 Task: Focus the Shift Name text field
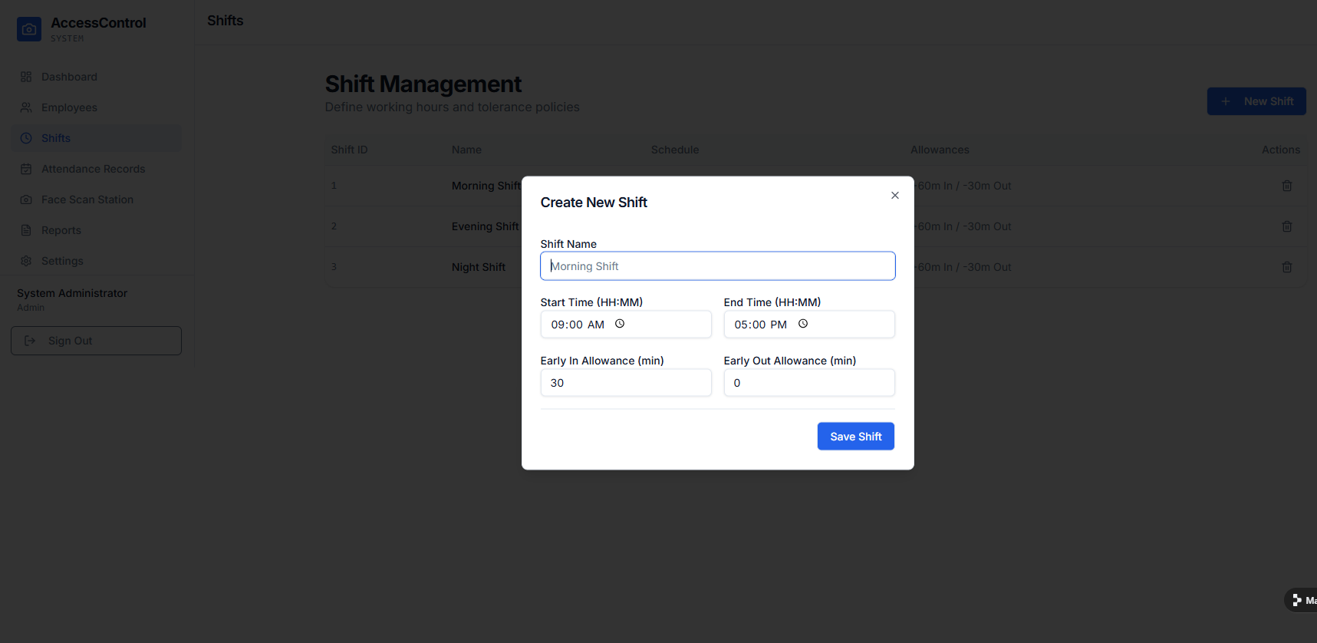coord(717,266)
